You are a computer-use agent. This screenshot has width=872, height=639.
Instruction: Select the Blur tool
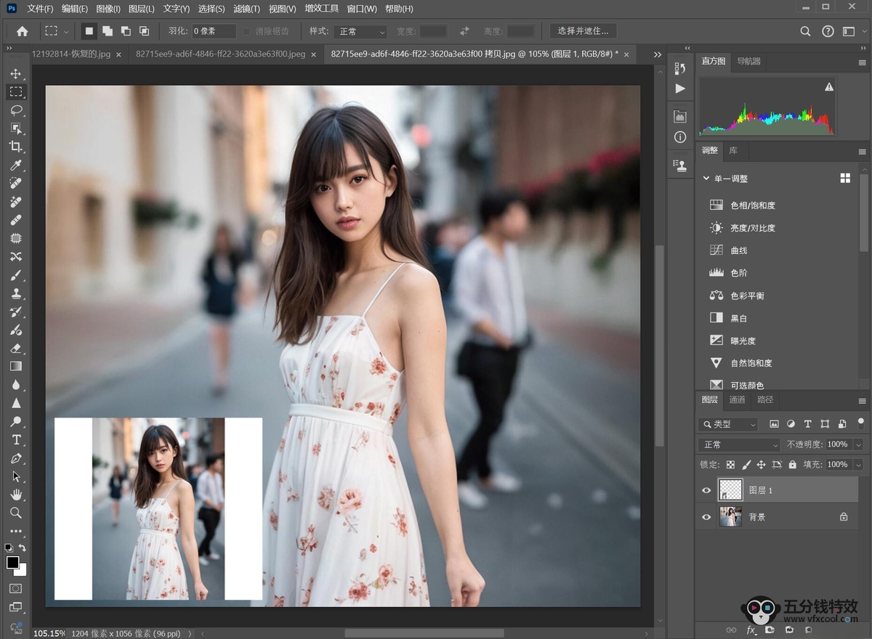pyautogui.click(x=16, y=385)
